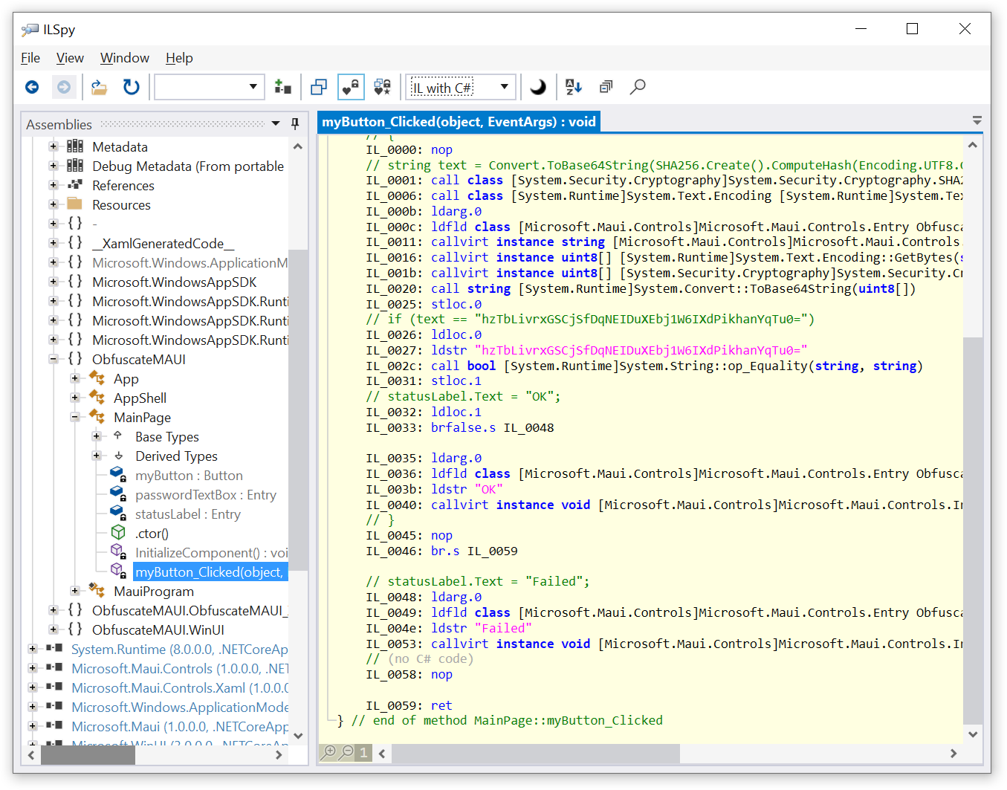Screen dimensions: 1007x790
Task: Toggle dark mode with the moon icon
Action: [x=538, y=87]
